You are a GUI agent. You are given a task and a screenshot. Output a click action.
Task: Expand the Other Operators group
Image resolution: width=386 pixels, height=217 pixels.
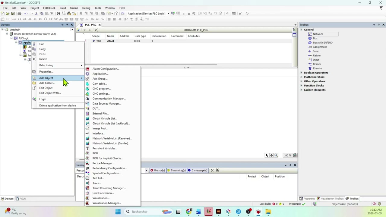[x=301, y=81]
